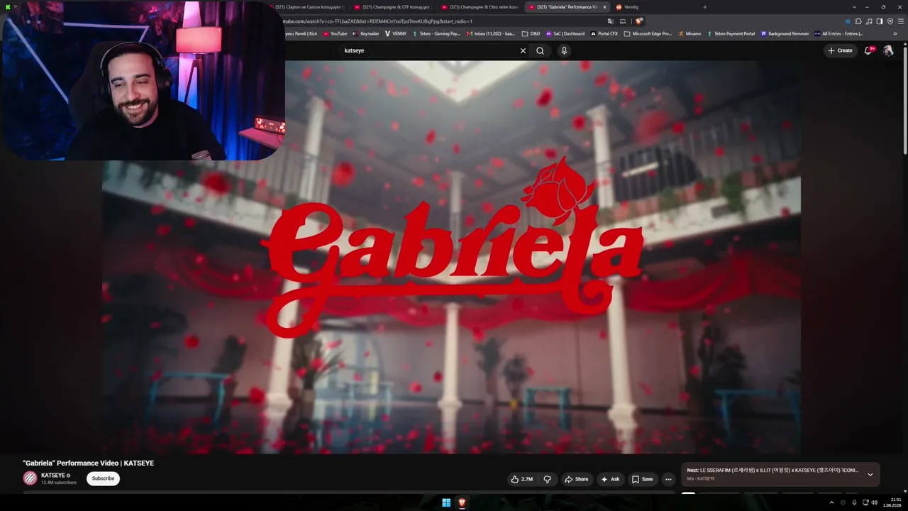The height and width of the screenshot is (511, 908).
Task: Switch to Champagne & Otto neler tab
Action: 480,7
